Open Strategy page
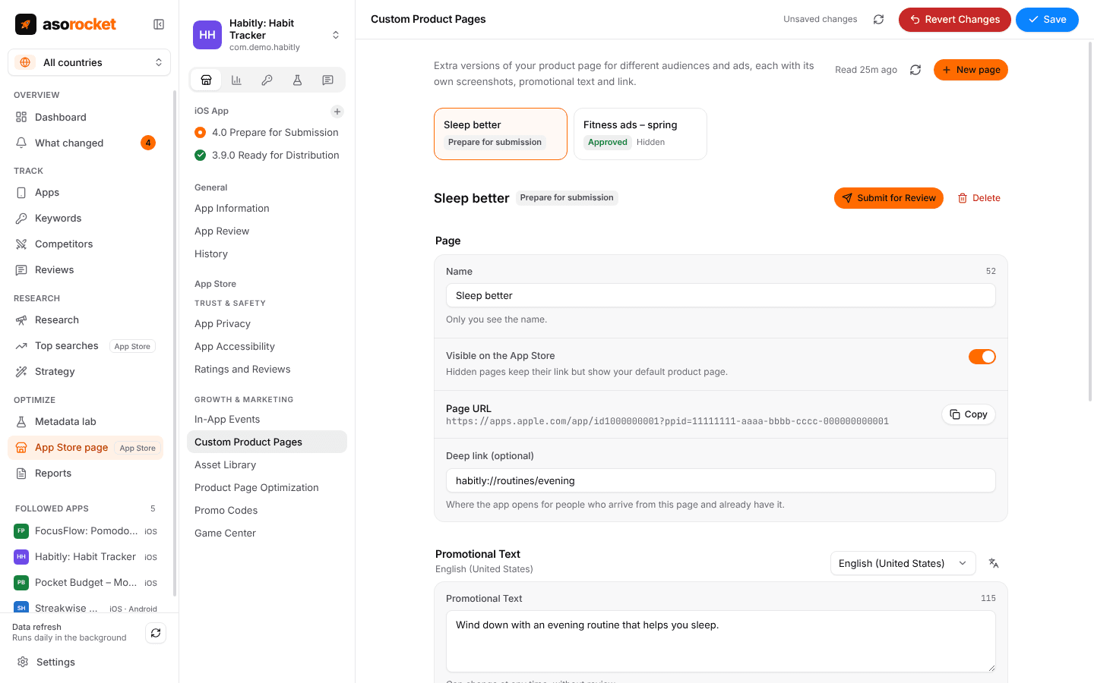This screenshot has height=683, width=1094. (85, 372)
